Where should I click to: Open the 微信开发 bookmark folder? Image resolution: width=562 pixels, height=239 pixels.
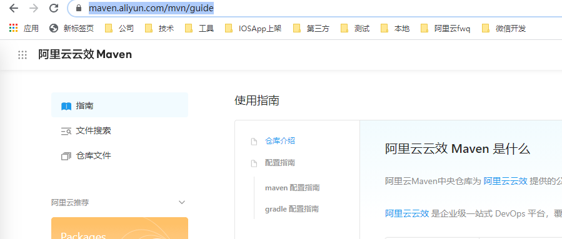pos(504,28)
